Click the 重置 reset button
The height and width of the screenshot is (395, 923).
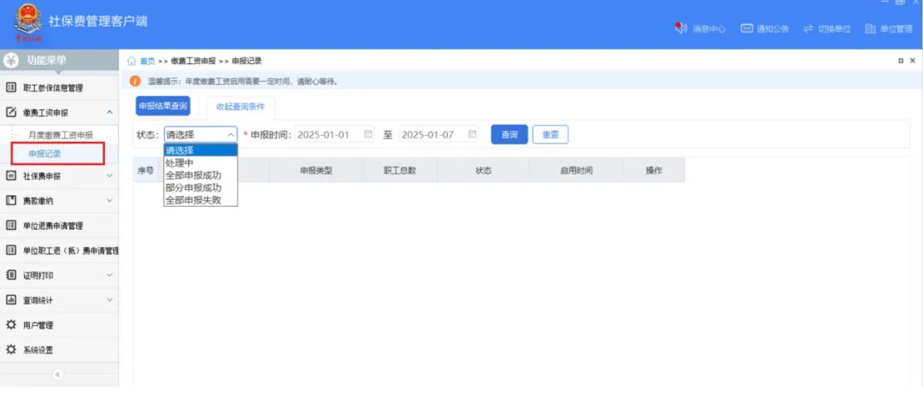tap(550, 134)
